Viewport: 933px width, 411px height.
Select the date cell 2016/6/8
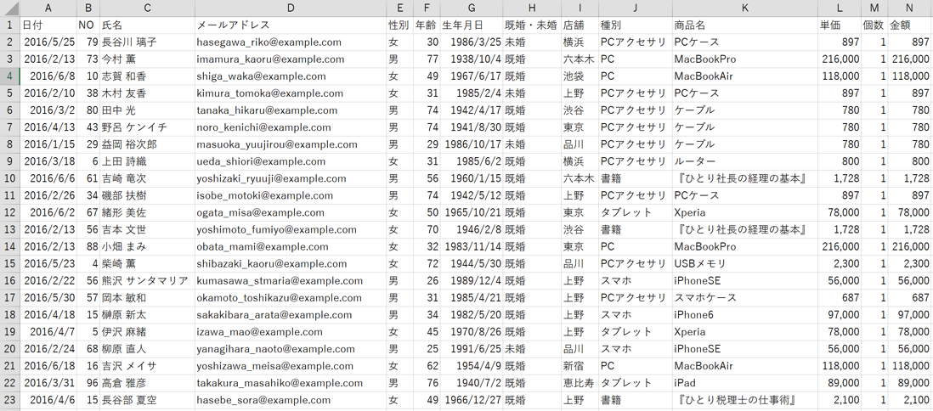48,76
